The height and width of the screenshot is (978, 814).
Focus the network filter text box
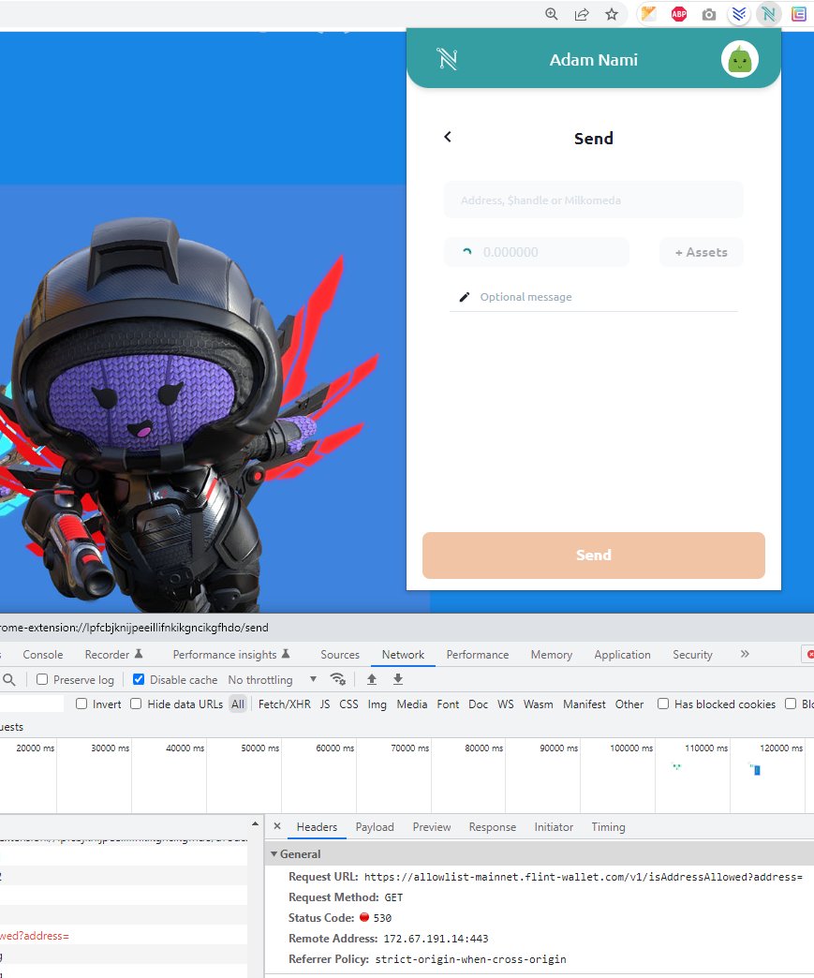pos(31,704)
